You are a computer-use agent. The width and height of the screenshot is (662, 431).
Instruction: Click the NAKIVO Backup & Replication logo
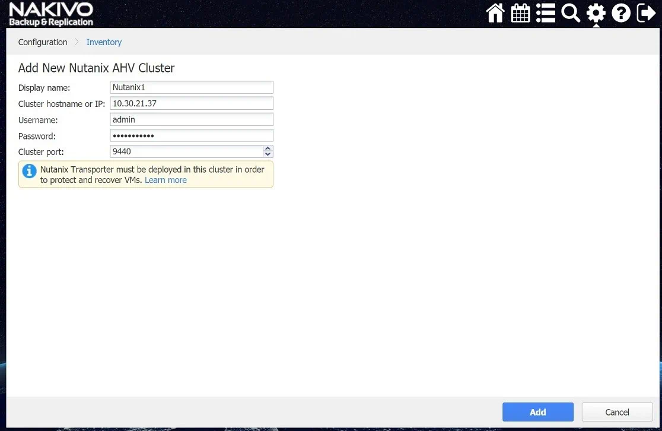tap(51, 14)
